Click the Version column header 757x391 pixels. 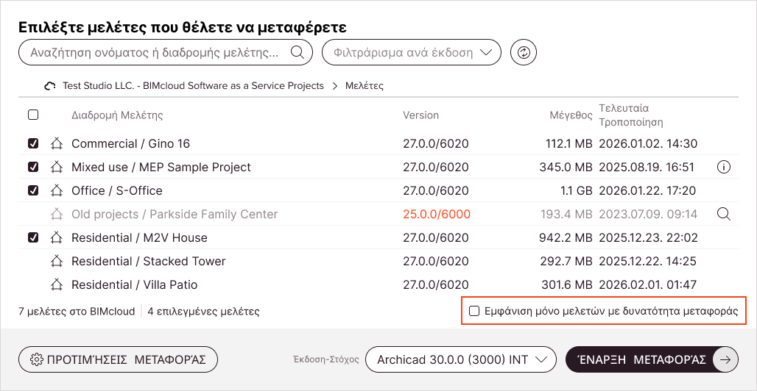coord(421,115)
